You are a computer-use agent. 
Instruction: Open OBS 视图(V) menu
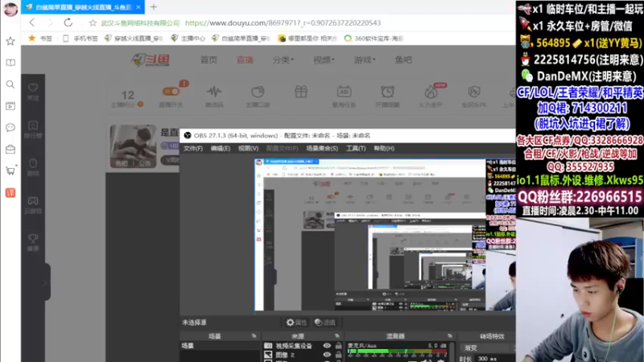(248, 148)
